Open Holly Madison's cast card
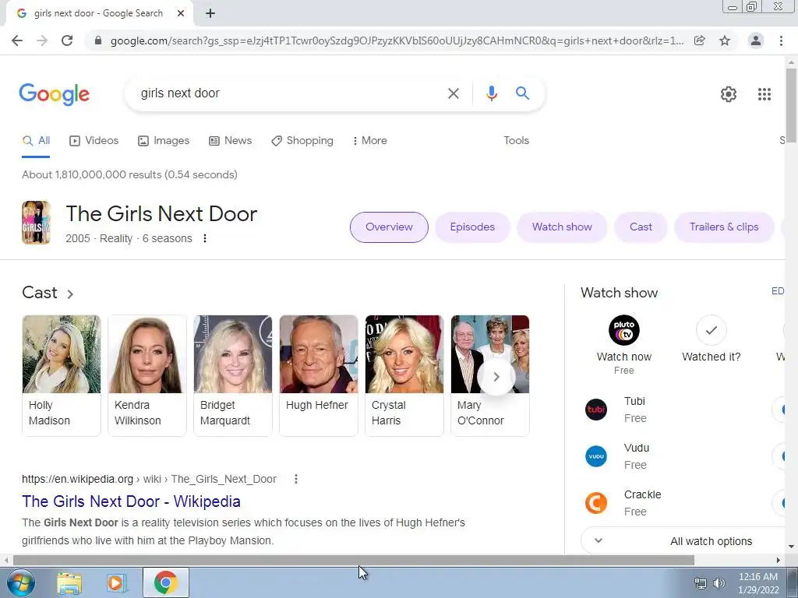The width and height of the screenshot is (798, 598). tap(62, 376)
